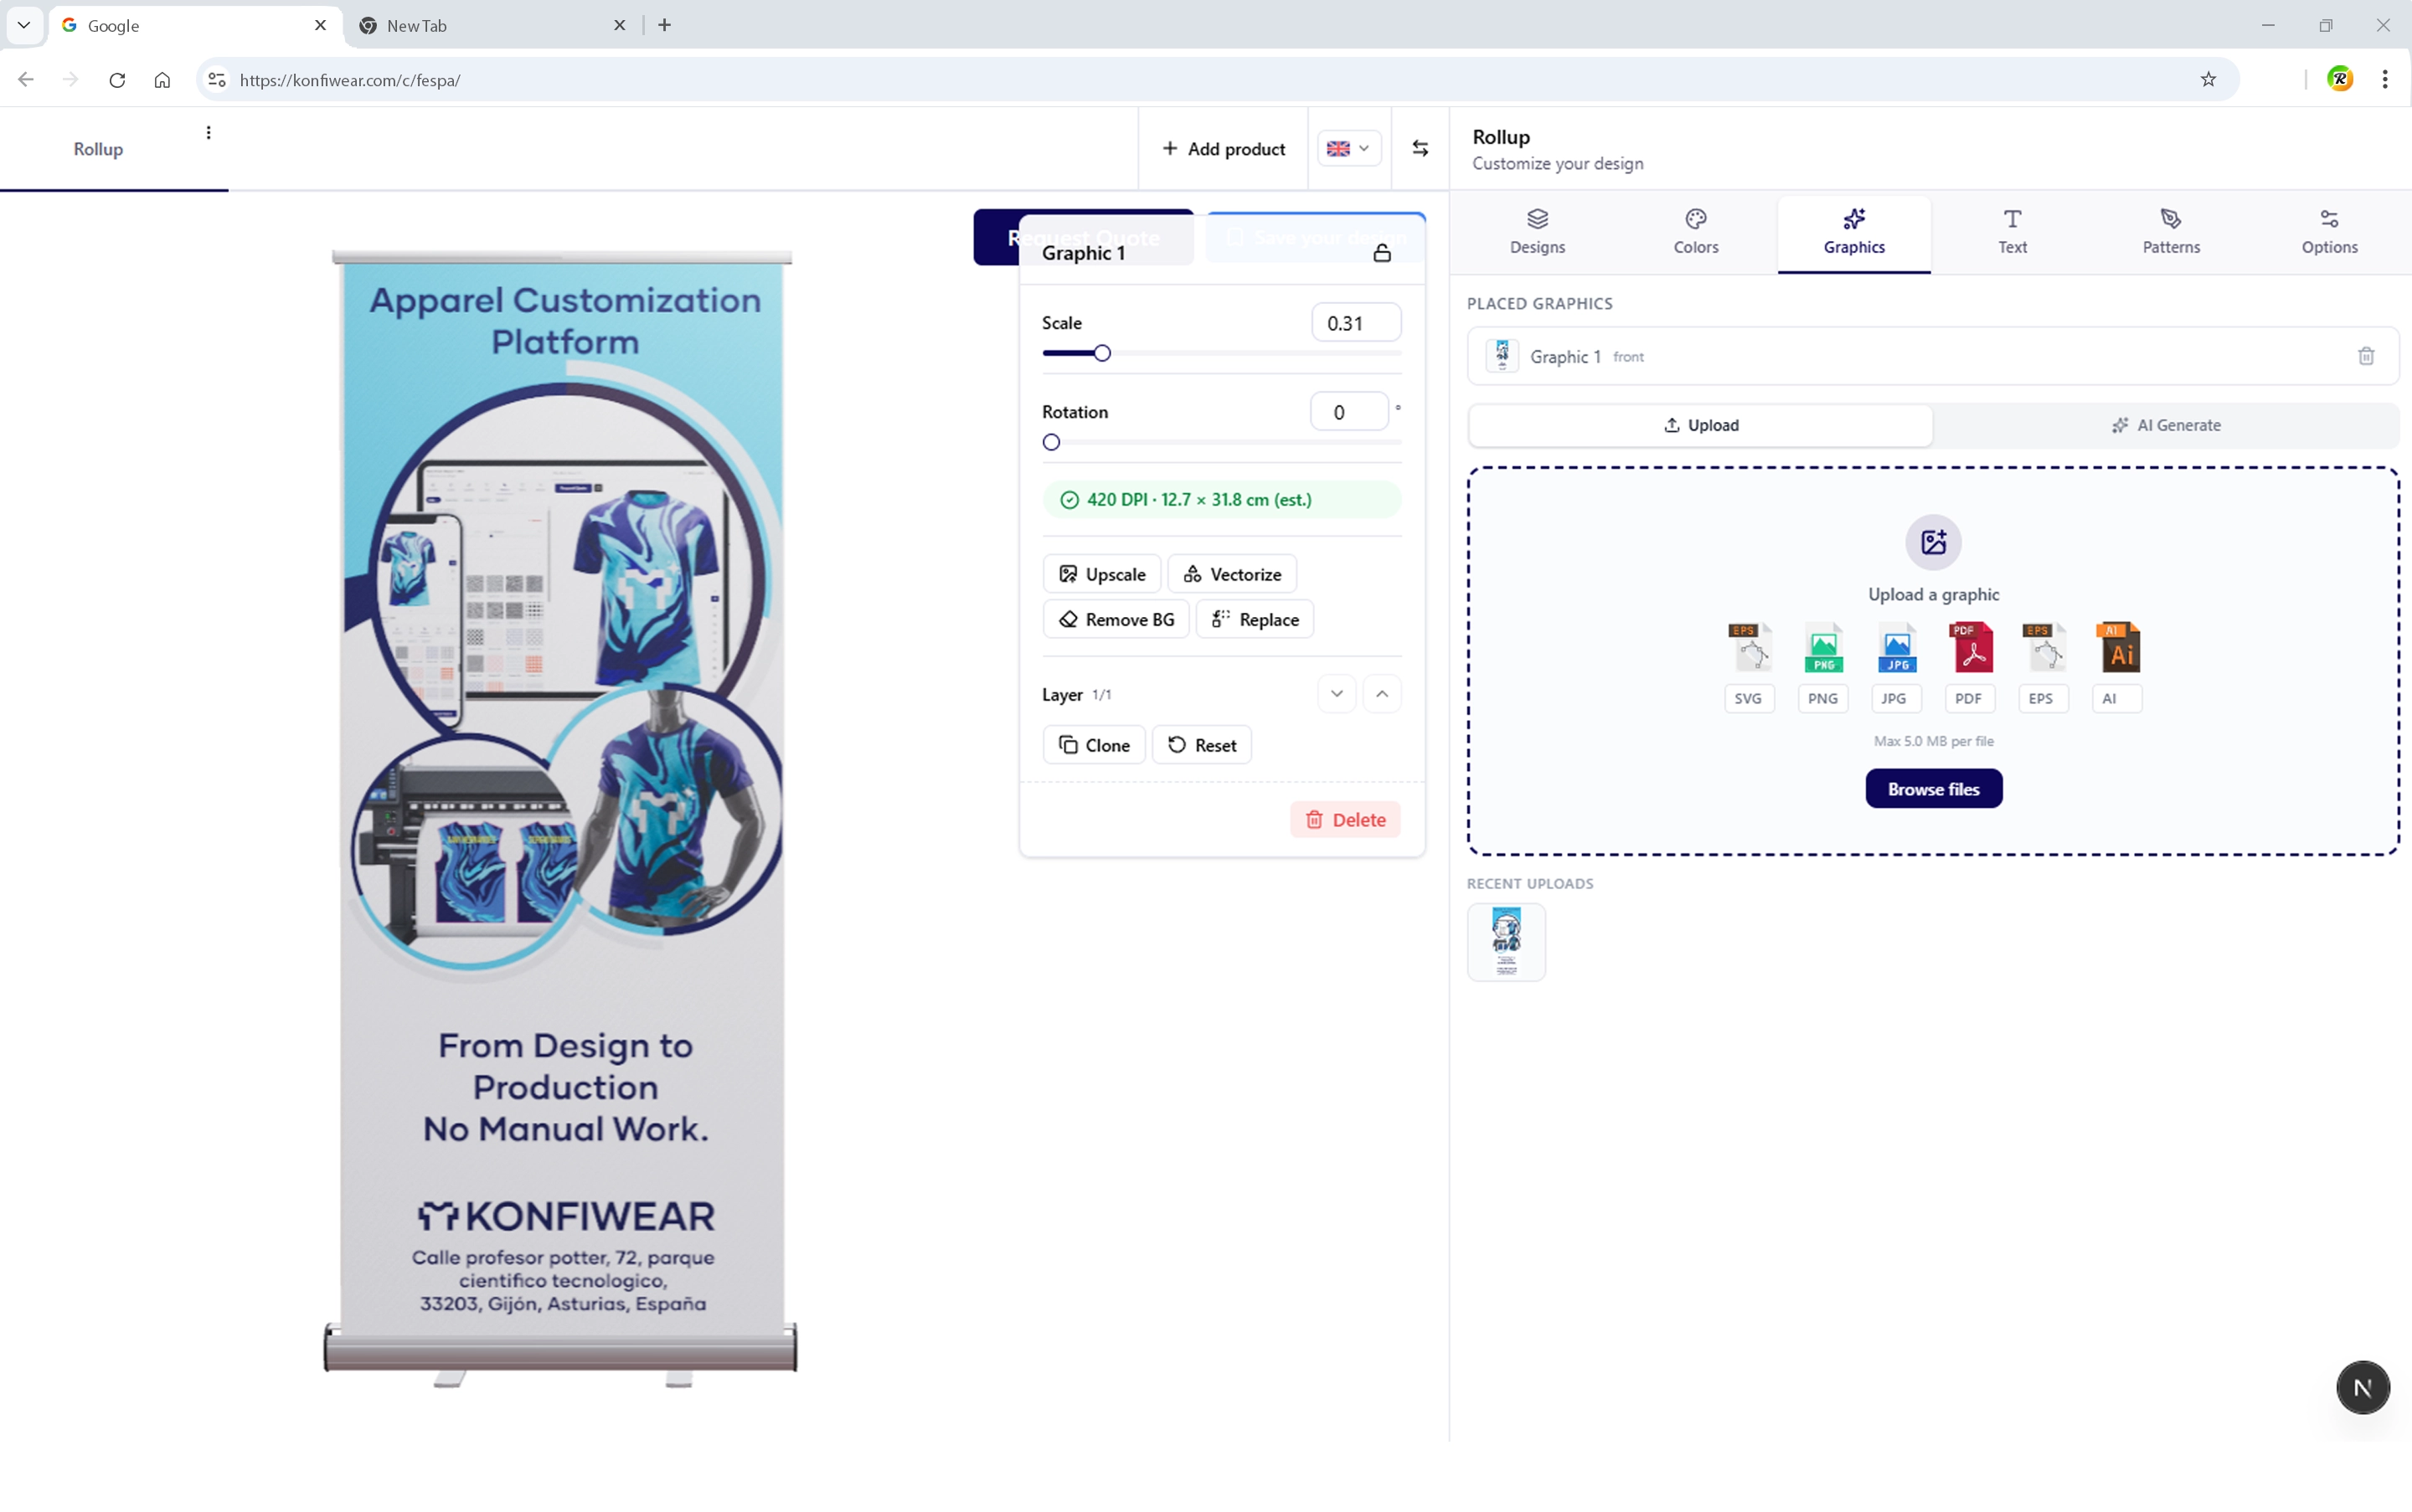Viewport: 2412px width, 1512px height.
Task: Click the Upscale button
Action: click(x=1101, y=574)
